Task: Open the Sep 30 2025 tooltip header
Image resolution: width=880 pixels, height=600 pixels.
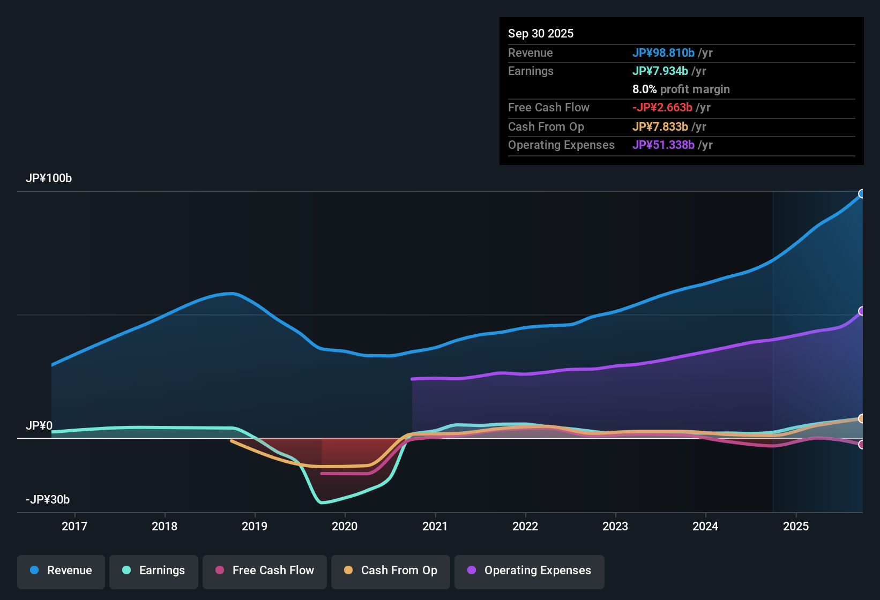Action: (x=541, y=33)
